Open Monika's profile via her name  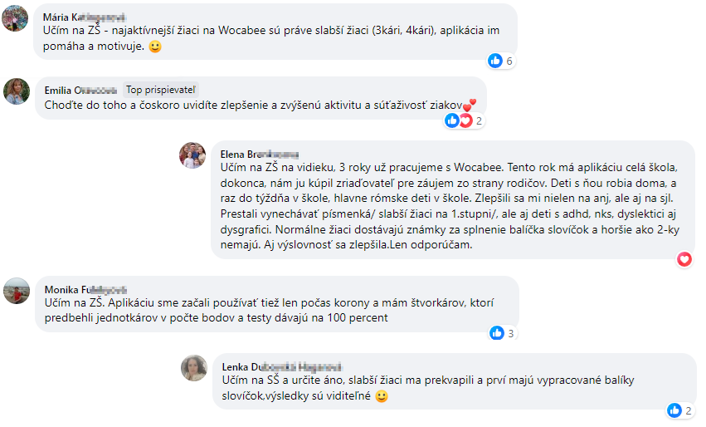coord(85,289)
